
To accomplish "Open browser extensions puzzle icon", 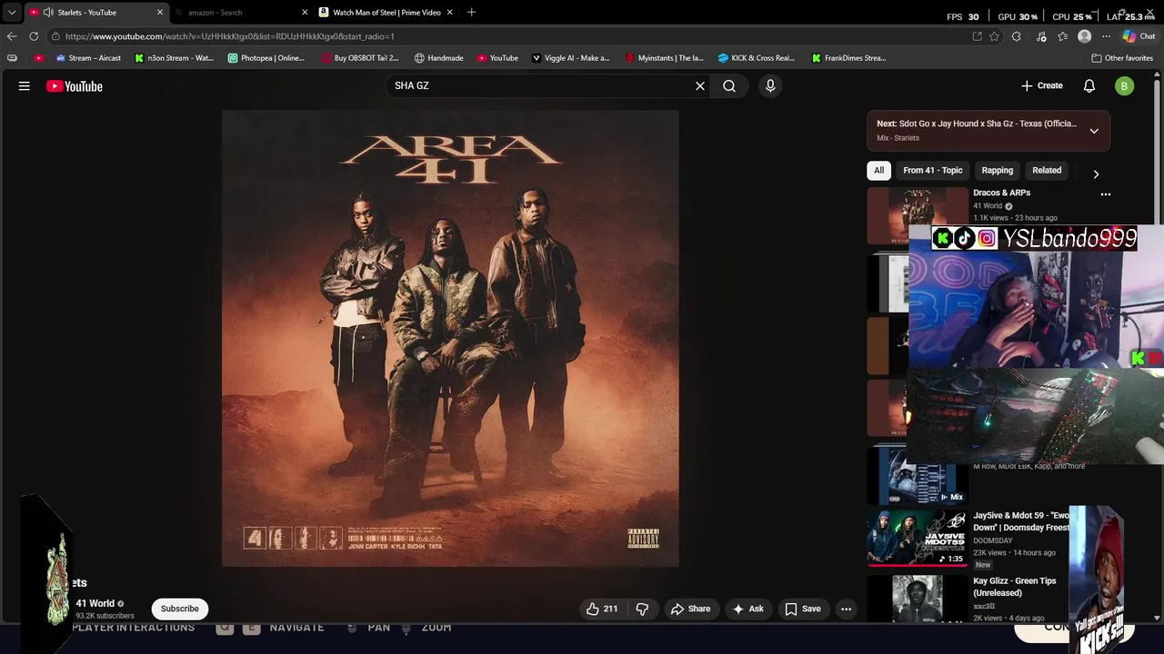I will (x=1017, y=36).
